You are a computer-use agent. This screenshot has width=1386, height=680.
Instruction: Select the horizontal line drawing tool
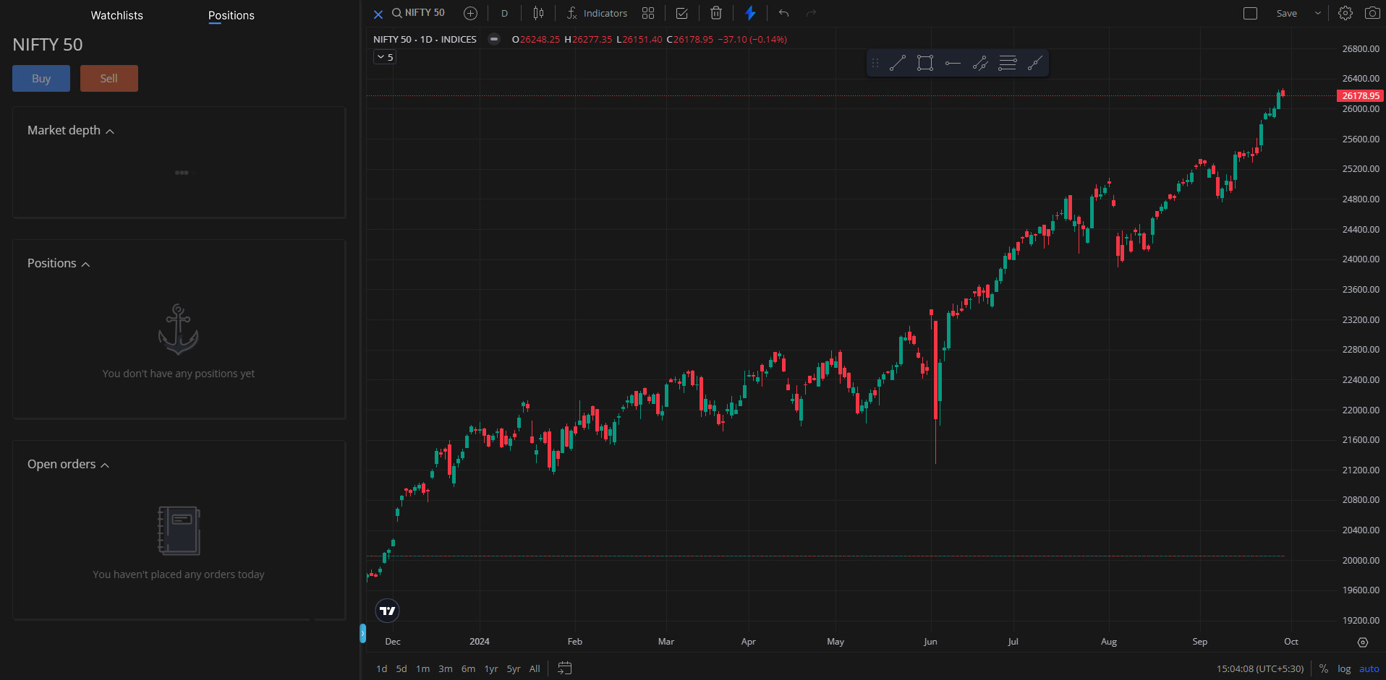(x=952, y=63)
